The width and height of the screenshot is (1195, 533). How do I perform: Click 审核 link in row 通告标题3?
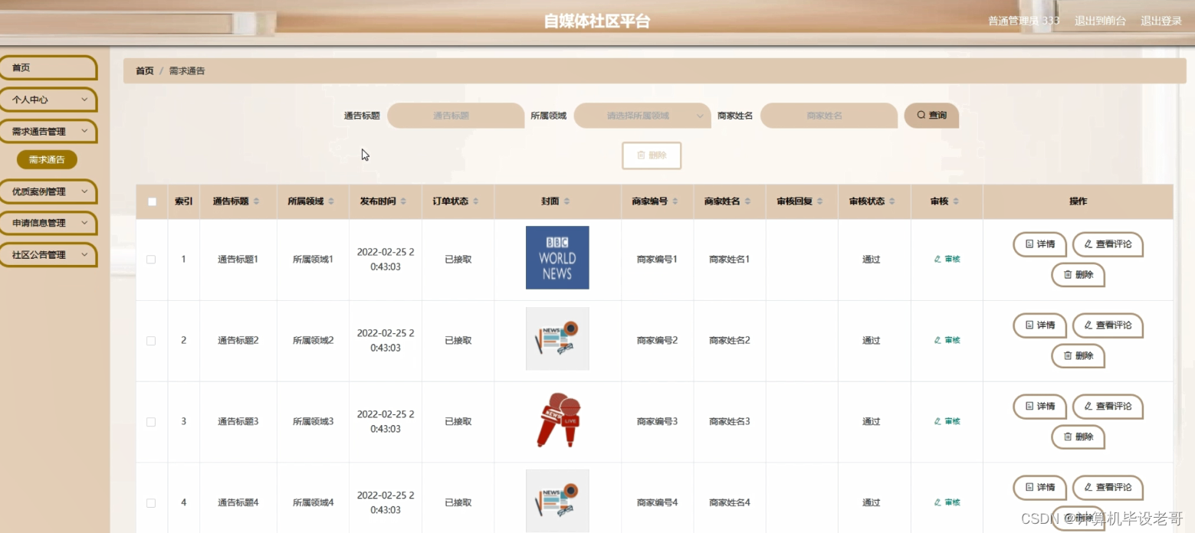click(x=947, y=422)
